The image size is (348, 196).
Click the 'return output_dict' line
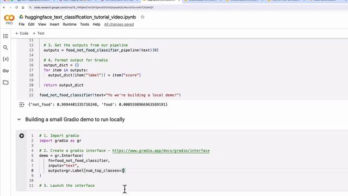coord(64,85)
